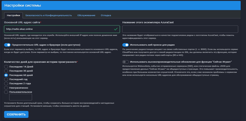Viewport: 246px width, 121px height.
Task: Switch to the Обслуживание tab
Action: point(86,15)
